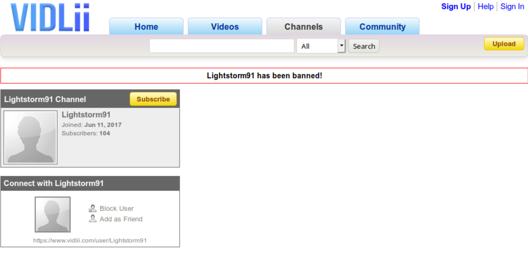Open the Lightstorm91 channel avatar image
528x264 pixels.
[31, 137]
